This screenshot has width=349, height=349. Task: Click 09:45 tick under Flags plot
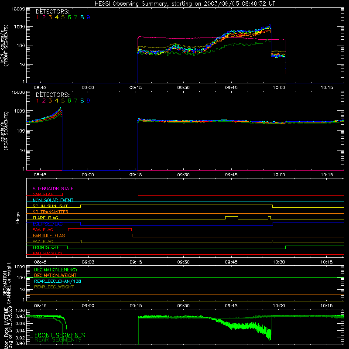tap(231, 262)
